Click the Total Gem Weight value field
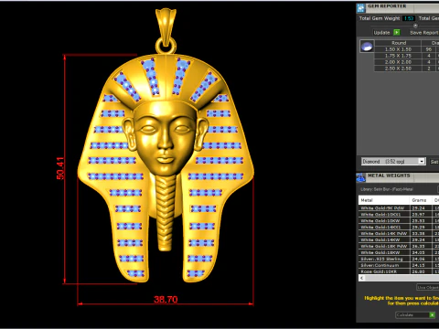 pos(409,18)
